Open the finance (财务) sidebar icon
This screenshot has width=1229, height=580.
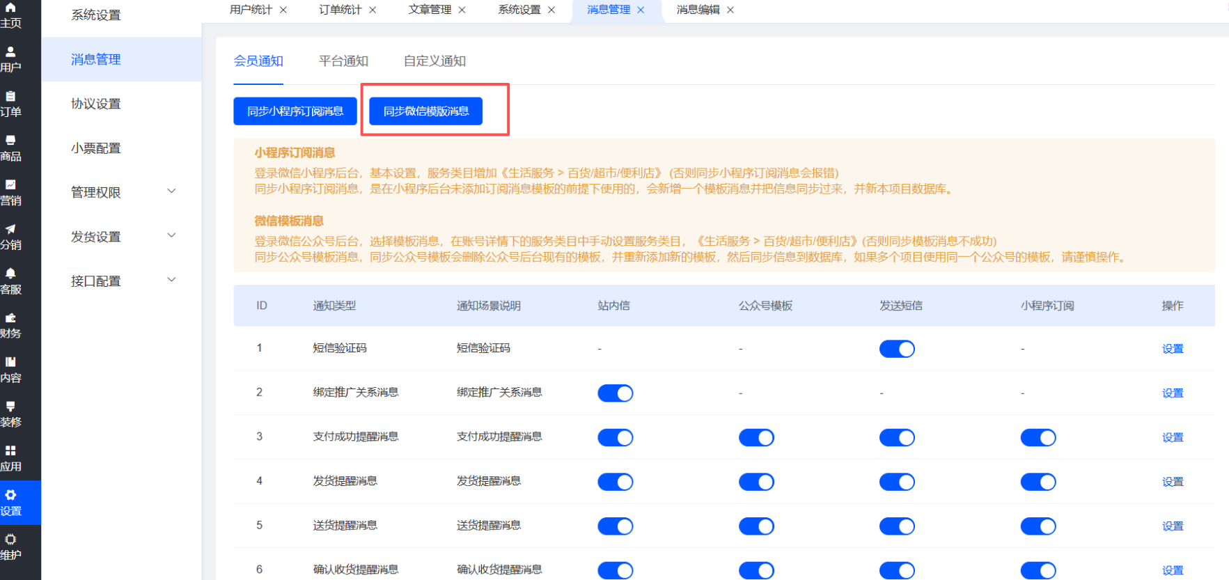(10, 318)
